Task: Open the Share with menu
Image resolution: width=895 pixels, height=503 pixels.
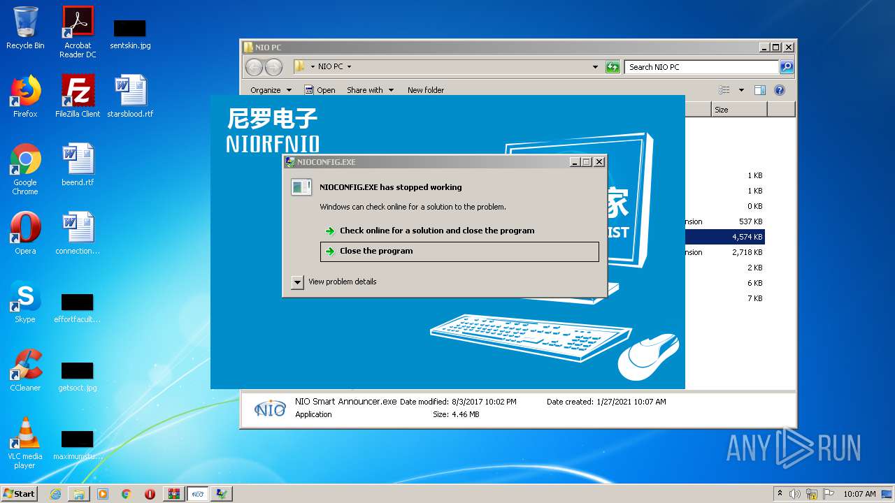Action: 370,90
